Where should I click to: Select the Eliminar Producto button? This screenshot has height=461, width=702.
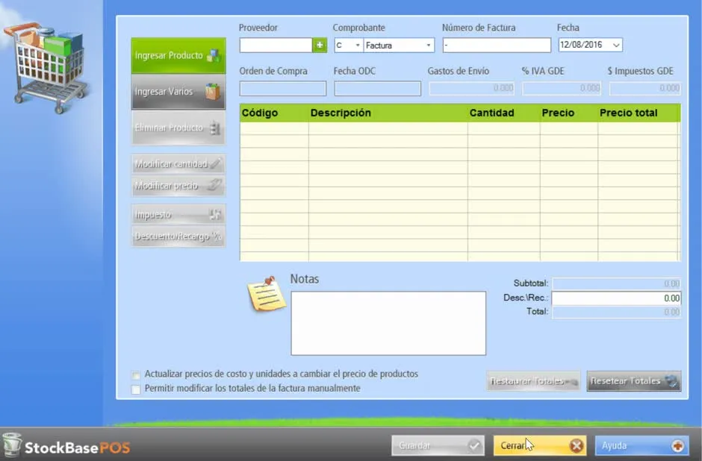coord(178,128)
